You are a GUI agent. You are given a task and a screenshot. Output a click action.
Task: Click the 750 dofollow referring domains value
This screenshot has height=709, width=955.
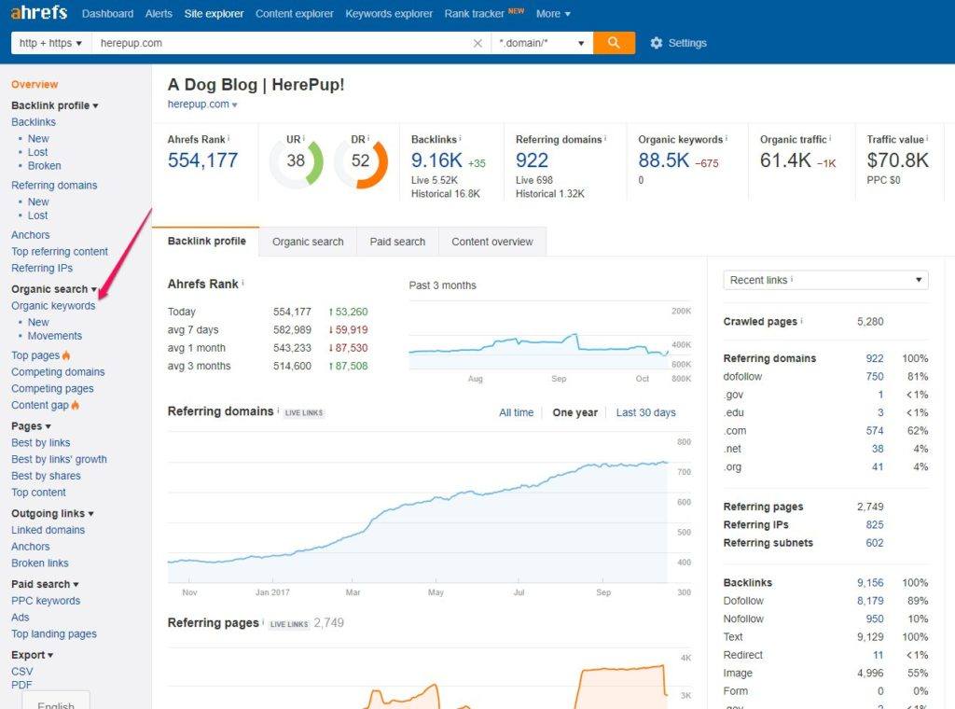click(875, 377)
